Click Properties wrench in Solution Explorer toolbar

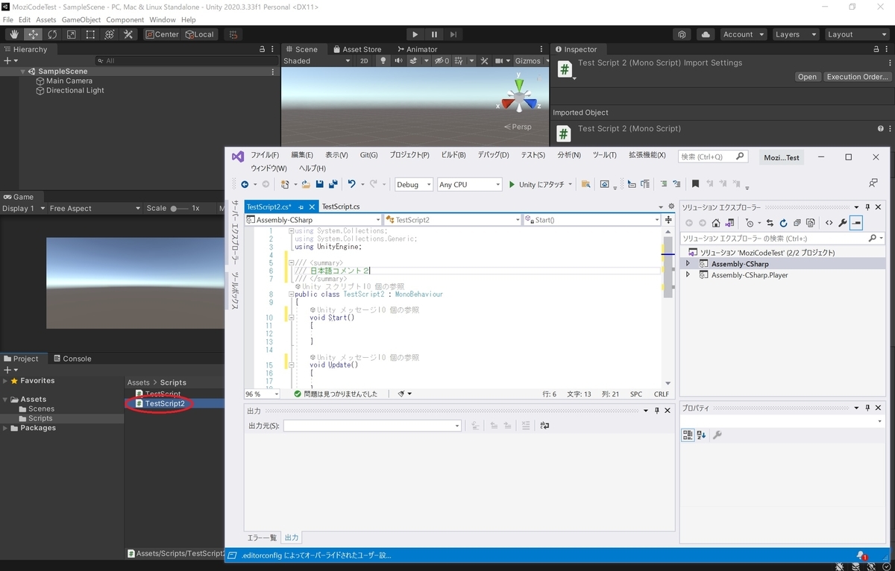pyautogui.click(x=842, y=223)
